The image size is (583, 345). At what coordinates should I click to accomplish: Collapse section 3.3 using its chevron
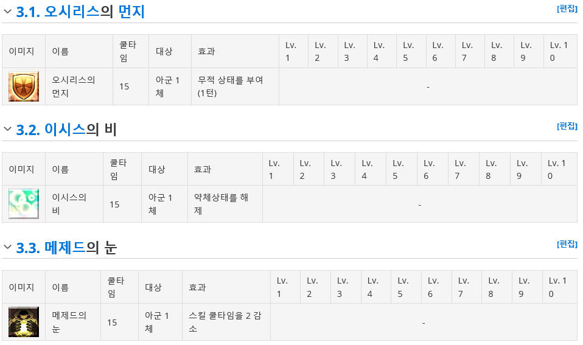[7, 247]
